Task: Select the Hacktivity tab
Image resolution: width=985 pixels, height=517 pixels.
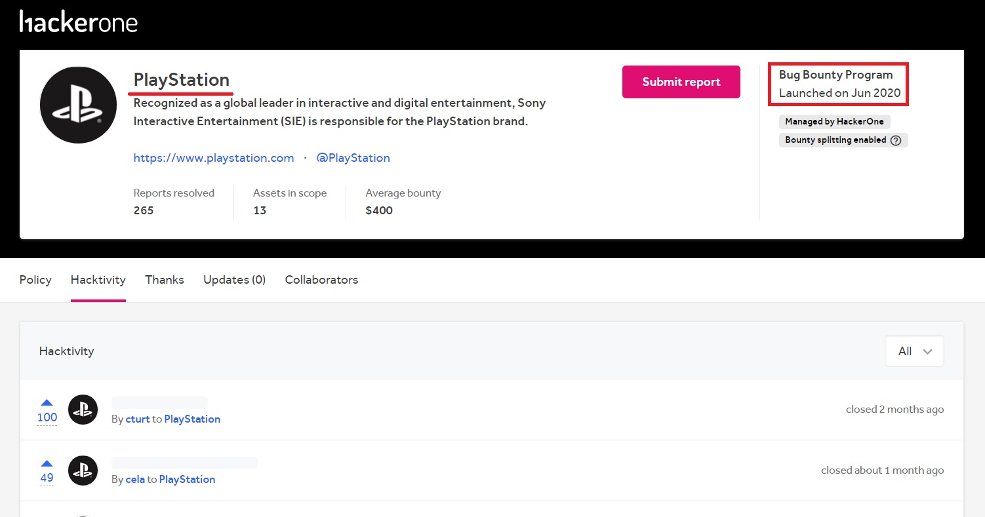Action: tap(98, 280)
